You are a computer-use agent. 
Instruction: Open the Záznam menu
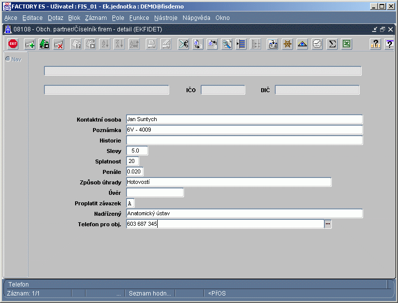(96, 18)
